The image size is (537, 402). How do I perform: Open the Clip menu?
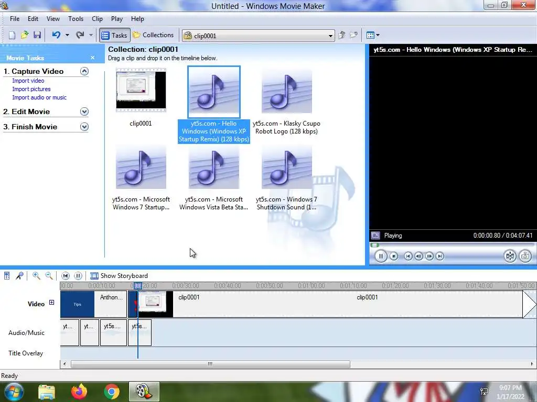(x=97, y=19)
